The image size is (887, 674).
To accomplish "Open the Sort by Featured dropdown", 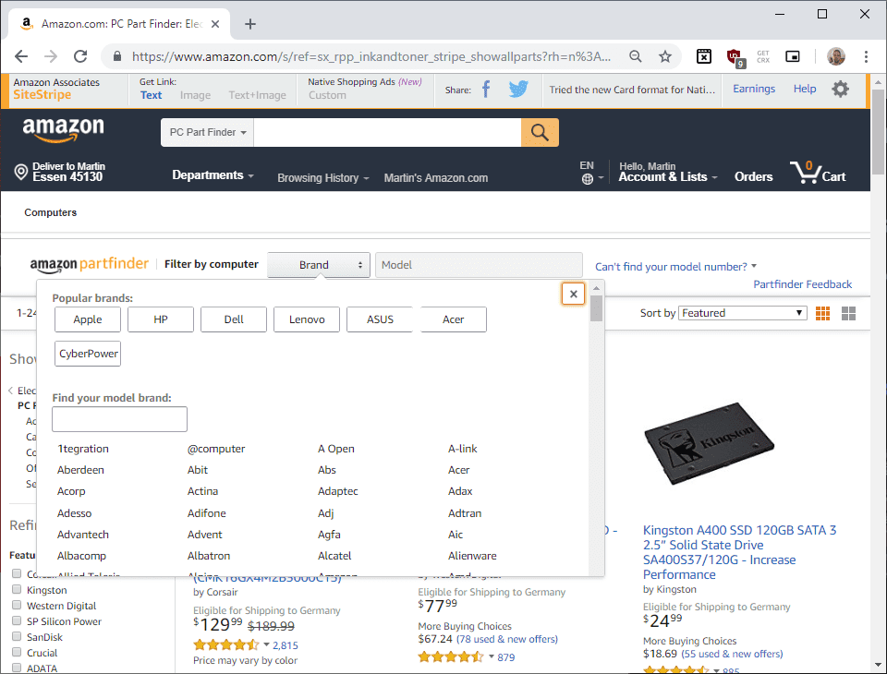I will pos(742,313).
